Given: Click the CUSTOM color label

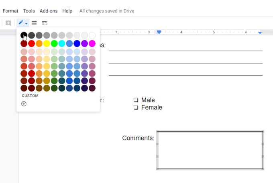Looking at the screenshot, I should click(x=30, y=96).
